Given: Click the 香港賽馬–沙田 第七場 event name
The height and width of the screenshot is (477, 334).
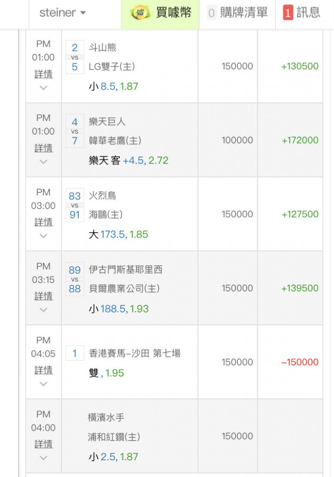Looking at the screenshot, I should coord(135,353).
